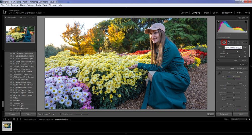Screen dimensions: 252x135
Task: Open the Photo menu
Action: pyautogui.click(x=23, y=5)
